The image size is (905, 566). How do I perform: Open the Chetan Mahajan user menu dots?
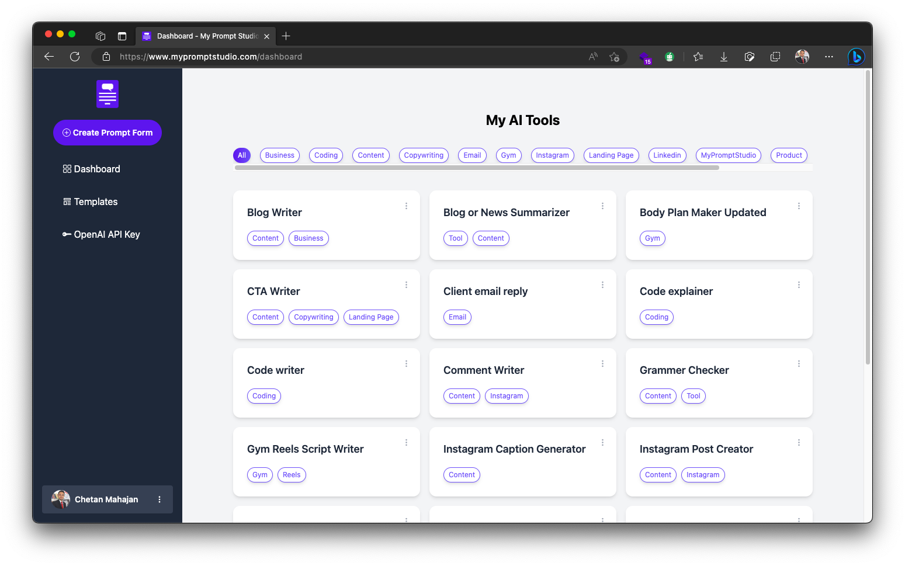[159, 499]
